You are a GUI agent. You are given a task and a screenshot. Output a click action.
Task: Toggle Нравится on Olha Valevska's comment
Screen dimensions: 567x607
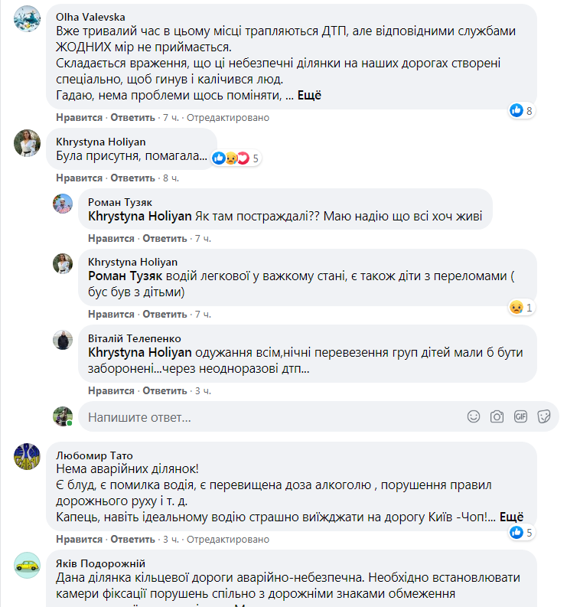tap(79, 118)
